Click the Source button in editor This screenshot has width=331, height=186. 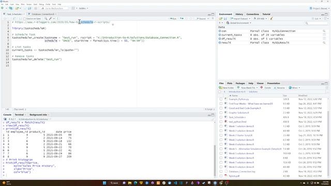[x=201, y=19]
